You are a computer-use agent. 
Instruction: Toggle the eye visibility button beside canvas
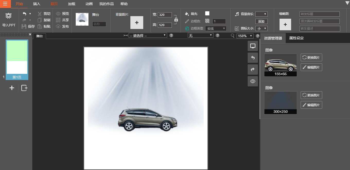(x=253, y=81)
